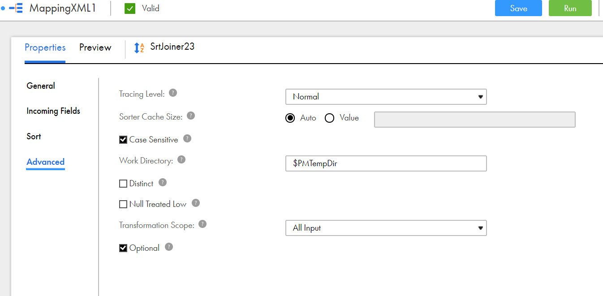Viewport: 603px width, 296px height.
Task: Check the Null Treated Low box
Action: click(123, 204)
